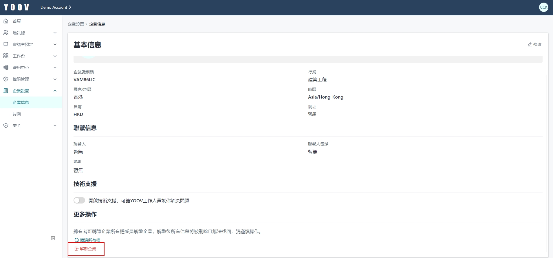Click the meeting room booking (會議室預定) icon
Image resolution: width=553 pixels, height=258 pixels.
click(6, 44)
